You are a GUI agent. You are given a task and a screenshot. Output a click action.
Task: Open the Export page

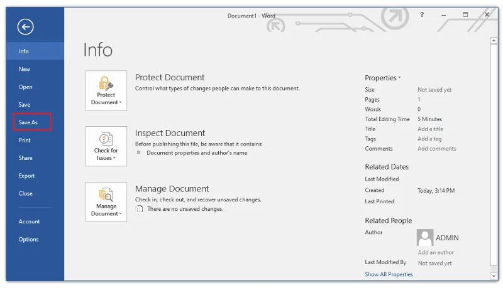[x=35, y=176]
